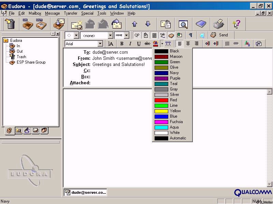Click the Print toolbar icon
This screenshot has width=273, height=204.
point(219,24)
